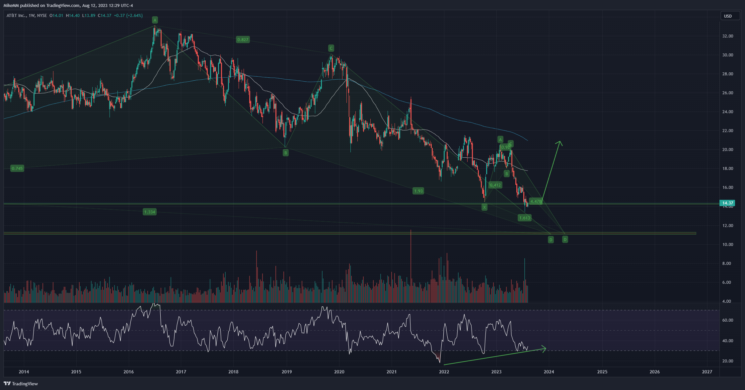Select the B point label at 2019 low
Viewport: 745px width, 390px height.
pos(286,153)
